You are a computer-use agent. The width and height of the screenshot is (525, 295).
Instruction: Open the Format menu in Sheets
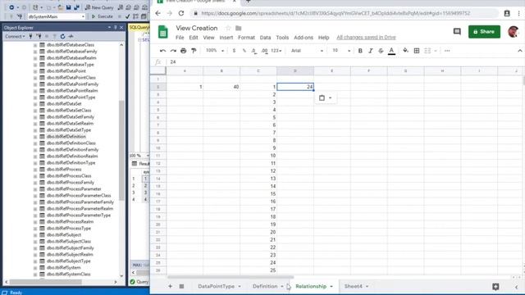[246, 38]
